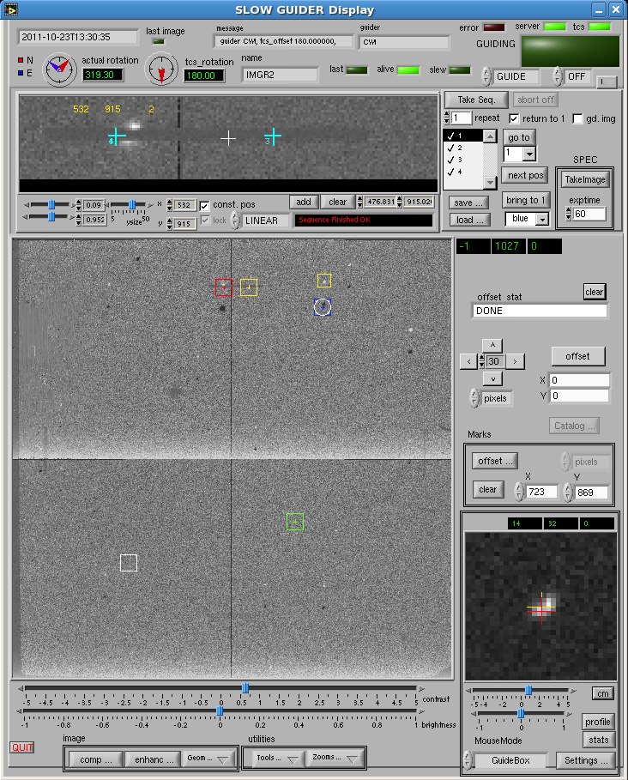Click the exptime input field
Image resolution: width=628 pixels, height=780 pixels.
point(589,214)
